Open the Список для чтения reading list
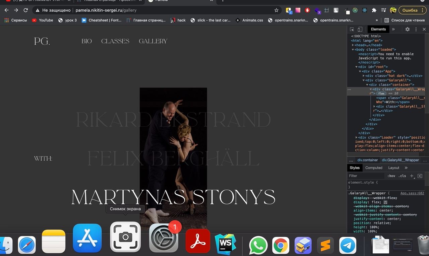429x256 pixels. [x=405, y=20]
